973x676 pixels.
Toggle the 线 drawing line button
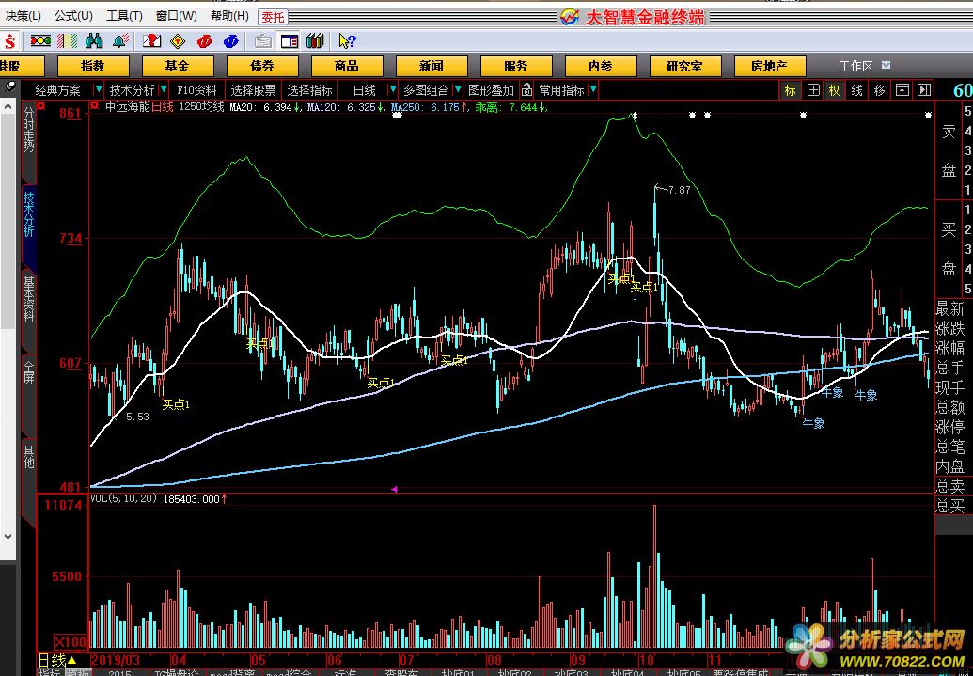click(857, 90)
